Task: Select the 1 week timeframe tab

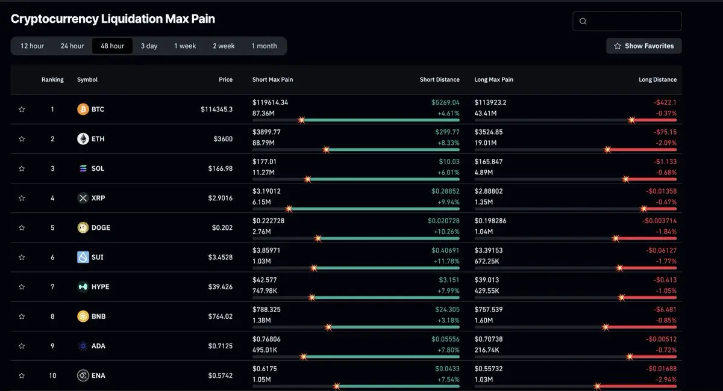Action: tap(185, 46)
